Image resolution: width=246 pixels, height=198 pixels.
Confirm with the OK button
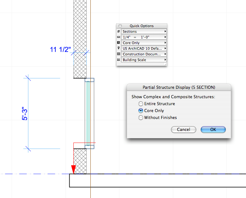[213, 129]
